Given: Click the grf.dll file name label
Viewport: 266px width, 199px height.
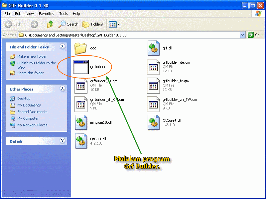Looking at the screenshot, I should (167, 48).
